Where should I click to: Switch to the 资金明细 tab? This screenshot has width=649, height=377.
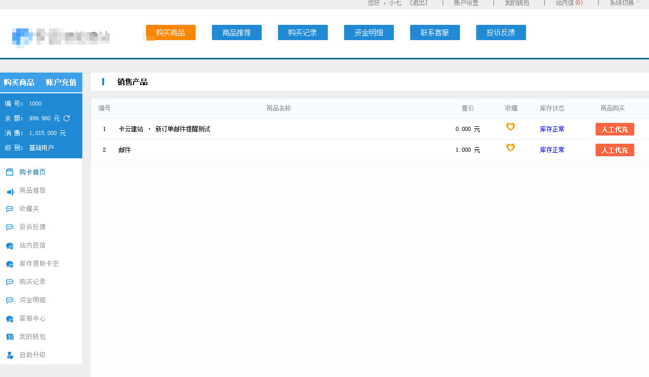[368, 32]
